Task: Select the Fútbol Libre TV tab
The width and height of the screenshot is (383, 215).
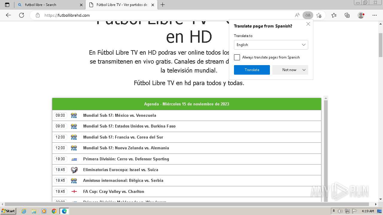Action: click(x=121, y=5)
